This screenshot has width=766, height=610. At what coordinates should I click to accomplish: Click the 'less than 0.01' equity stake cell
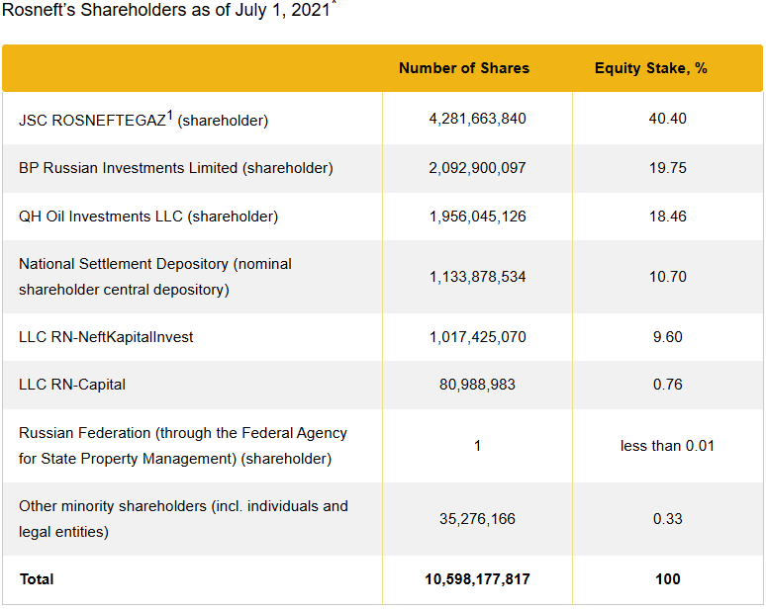click(667, 446)
